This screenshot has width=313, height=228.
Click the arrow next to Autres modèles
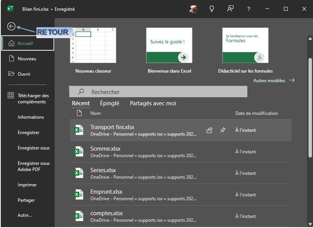tap(291, 80)
